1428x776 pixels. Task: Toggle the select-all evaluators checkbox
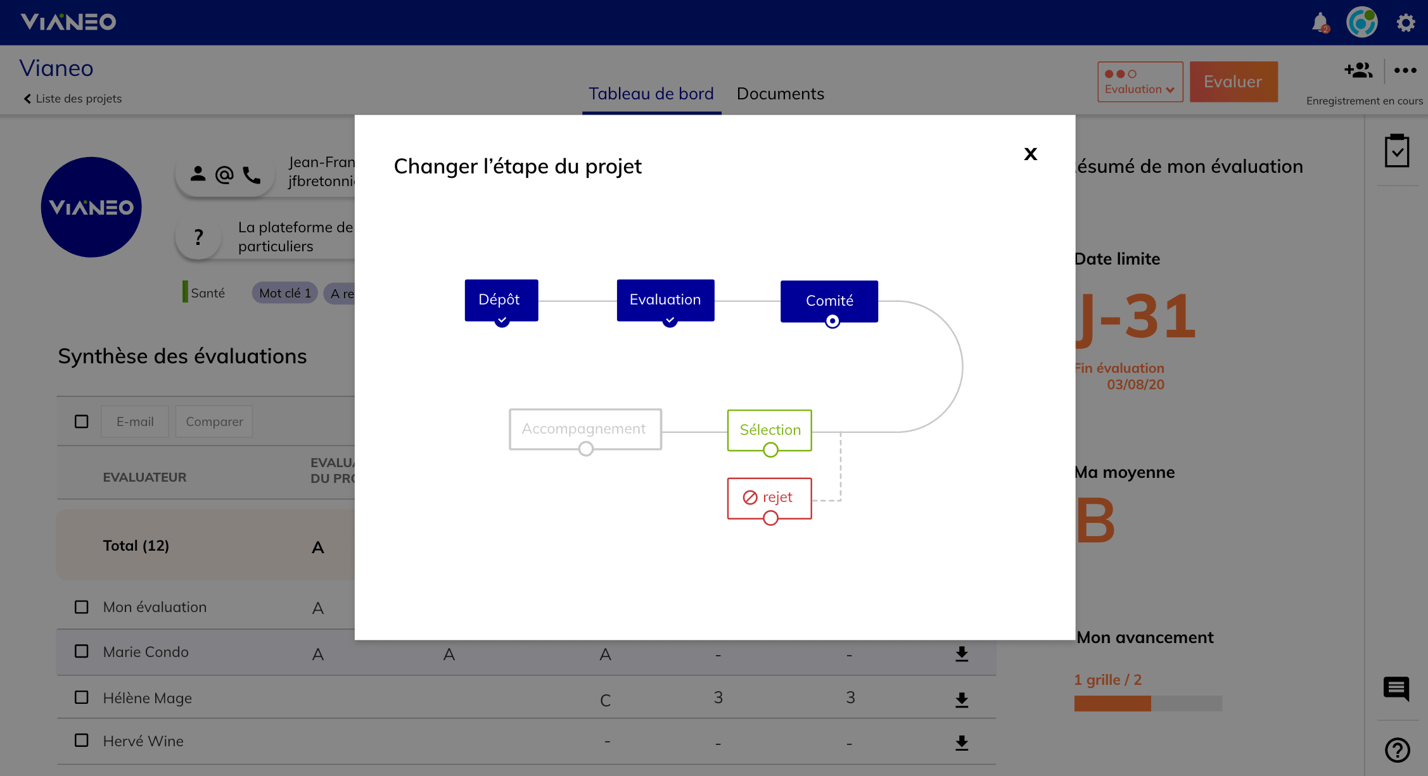click(x=82, y=422)
